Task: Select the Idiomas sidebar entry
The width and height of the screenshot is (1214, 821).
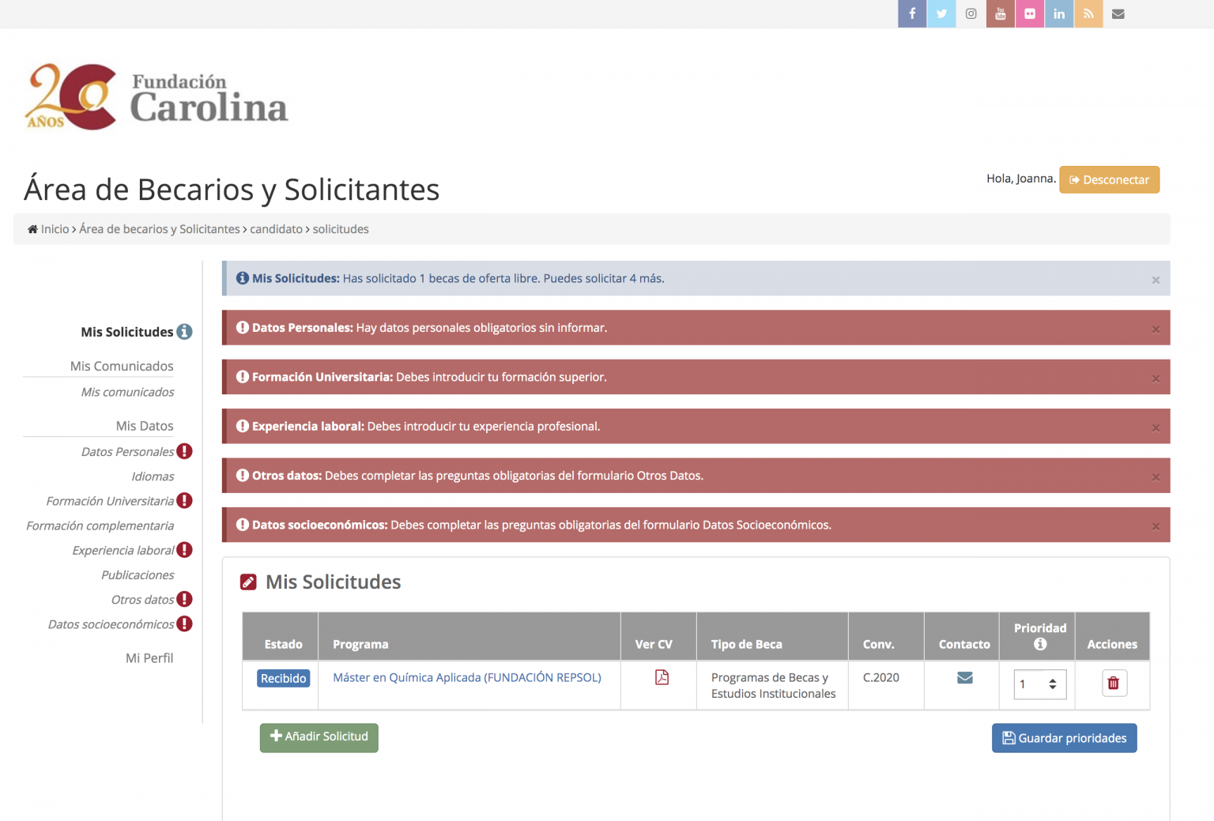Action: [153, 476]
